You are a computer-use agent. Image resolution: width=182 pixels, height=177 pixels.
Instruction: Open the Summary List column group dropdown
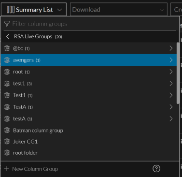point(34,10)
